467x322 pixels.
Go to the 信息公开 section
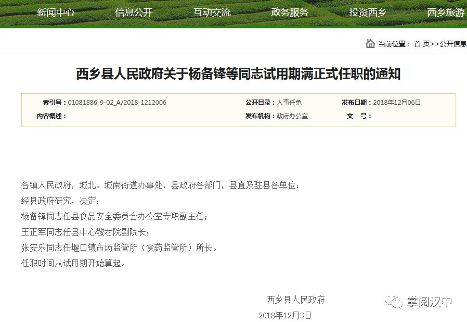[x=134, y=13]
